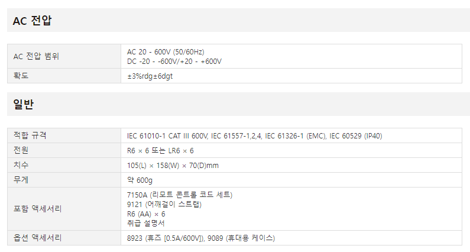
Task: Click the AC 전압 section heading
Action: 32,20
